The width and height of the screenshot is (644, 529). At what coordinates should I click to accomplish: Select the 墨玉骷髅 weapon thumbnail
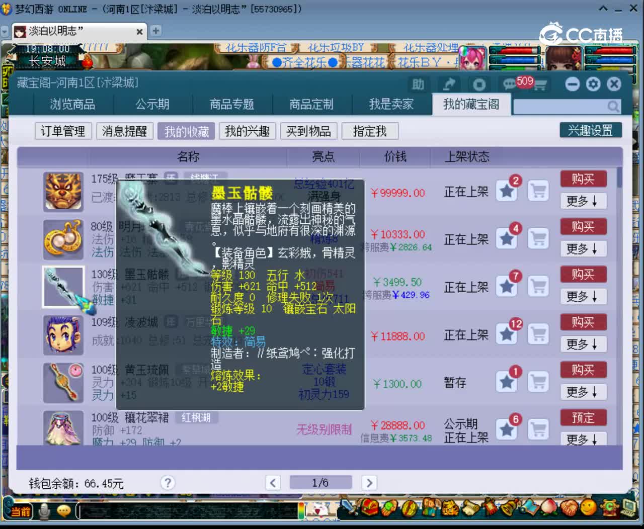click(x=63, y=287)
